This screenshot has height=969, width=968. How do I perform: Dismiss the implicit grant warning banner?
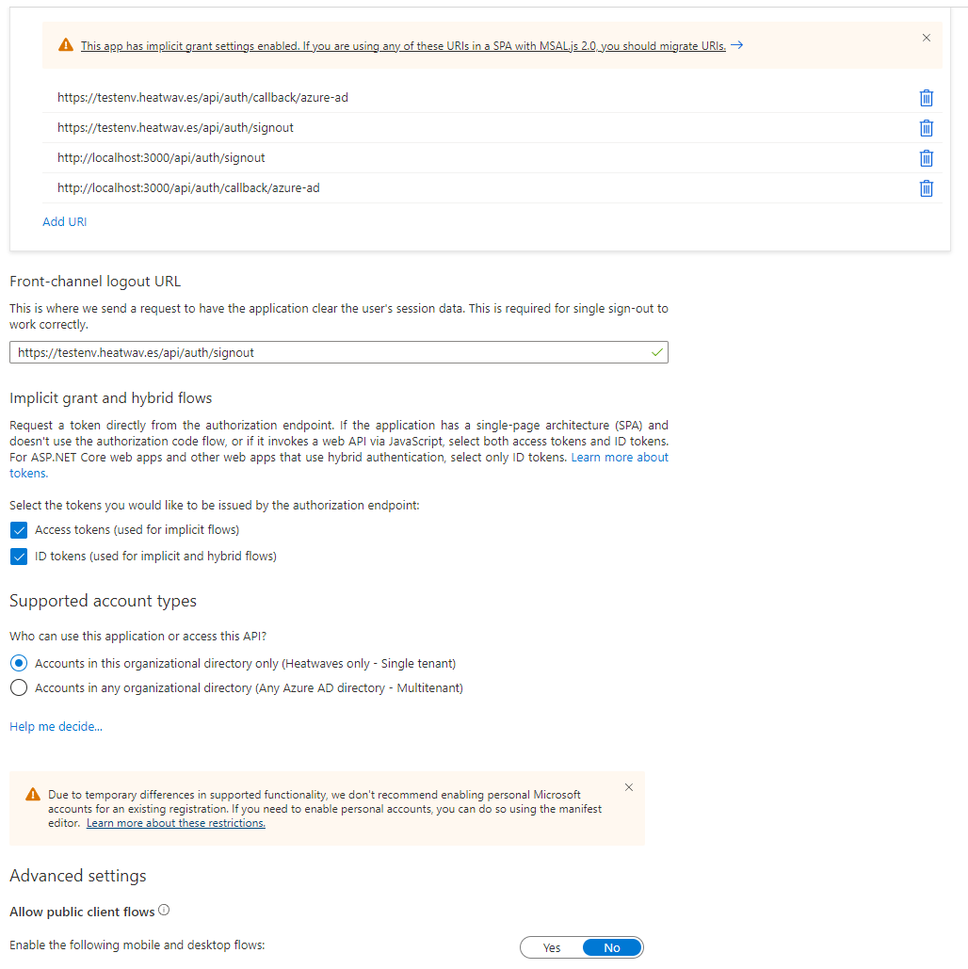coord(926,38)
